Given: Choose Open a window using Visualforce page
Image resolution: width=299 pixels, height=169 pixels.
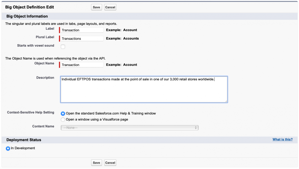Looking at the screenshot, I should 63,119.
